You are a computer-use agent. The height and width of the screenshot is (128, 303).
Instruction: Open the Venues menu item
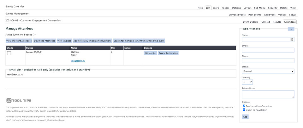(x=282, y=15)
